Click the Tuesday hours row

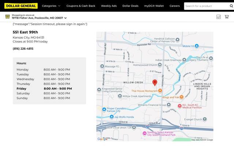click(43, 74)
